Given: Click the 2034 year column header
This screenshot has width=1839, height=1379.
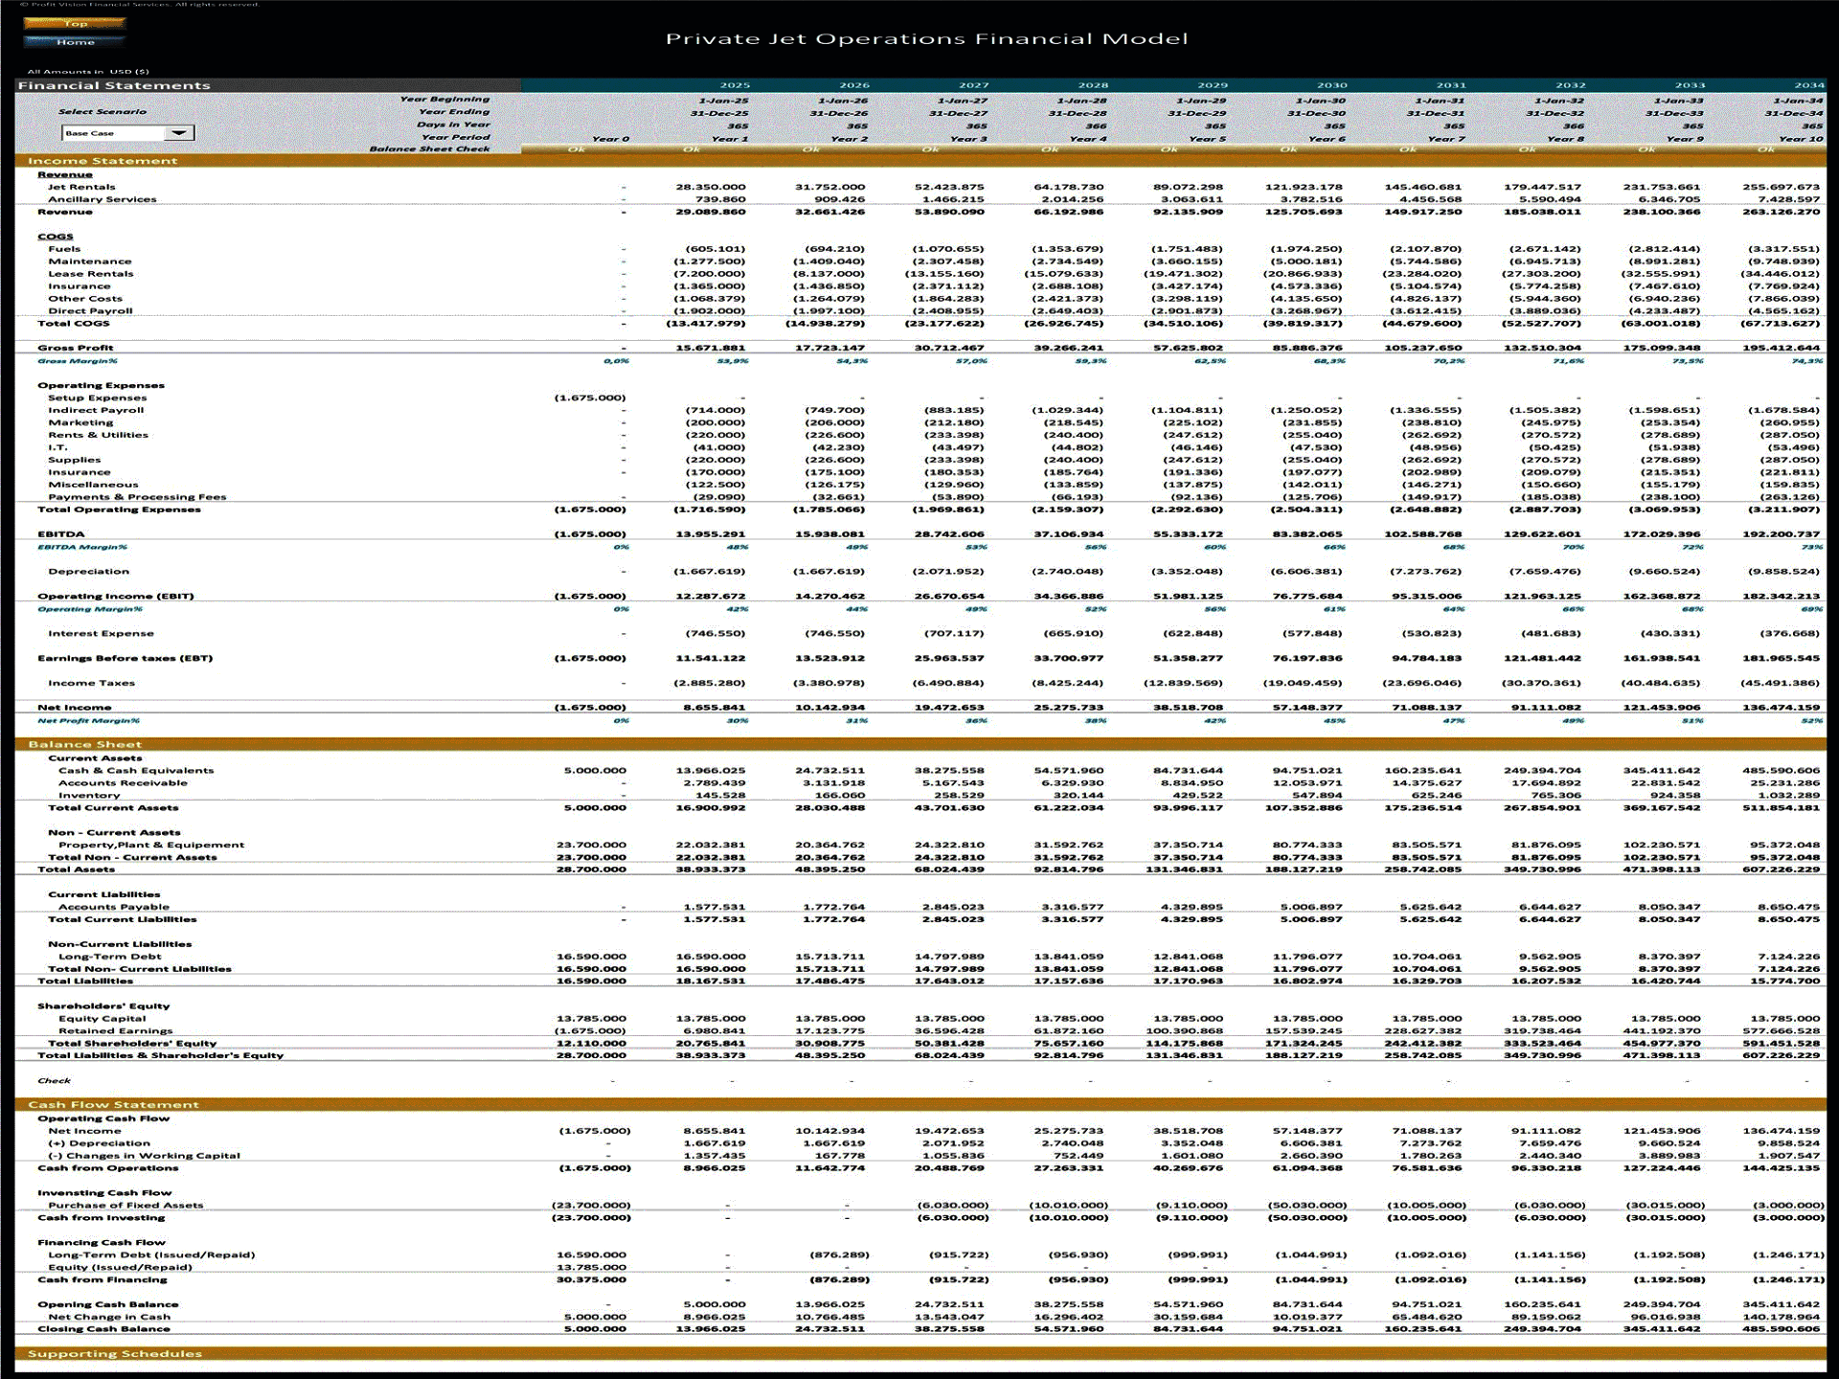Looking at the screenshot, I should click(x=1809, y=85).
